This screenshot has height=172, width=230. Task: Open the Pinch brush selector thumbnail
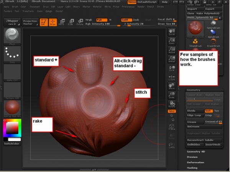tap(12, 36)
